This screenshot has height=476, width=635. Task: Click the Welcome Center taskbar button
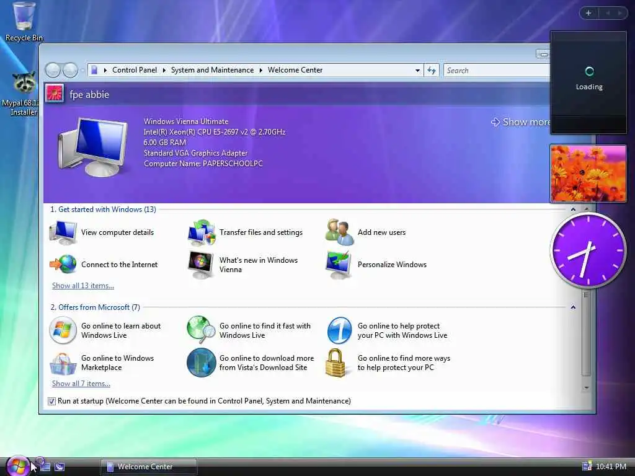149,467
